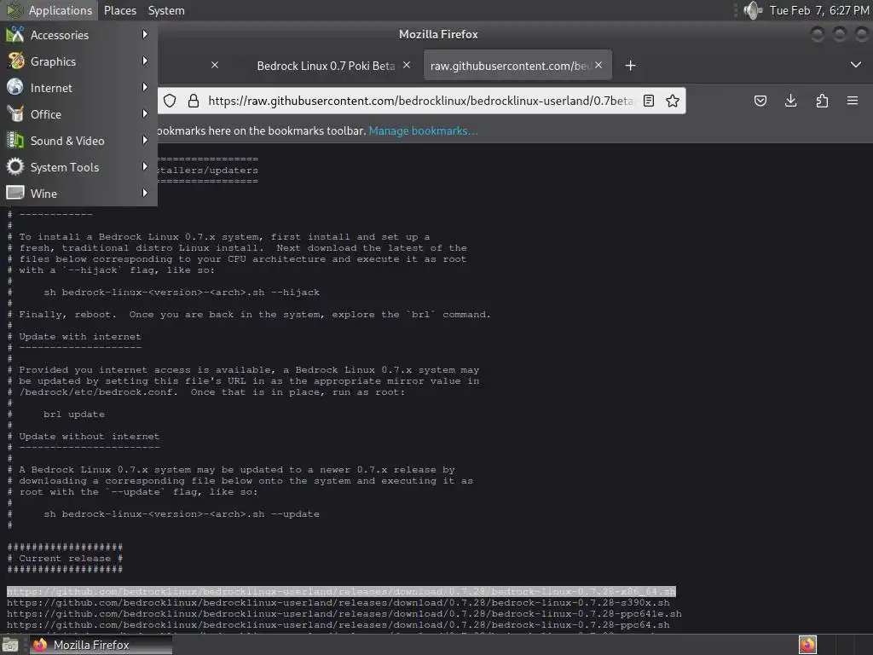The width and height of the screenshot is (873, 655).
Task: Expand the Sound & Video submenu arrow
Action: (145, 141)
